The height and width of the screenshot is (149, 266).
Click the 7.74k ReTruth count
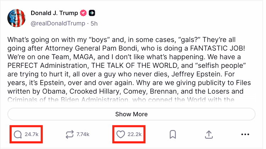point(83,134)
